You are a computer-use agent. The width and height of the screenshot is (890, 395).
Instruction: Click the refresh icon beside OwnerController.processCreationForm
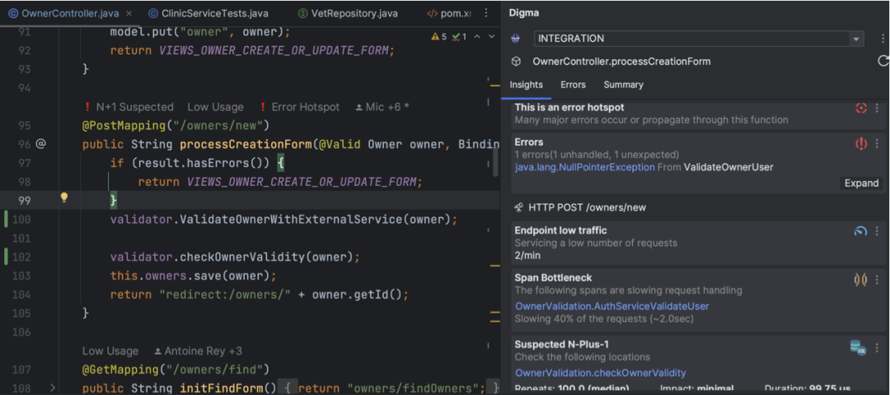click(x=883, y=61)
